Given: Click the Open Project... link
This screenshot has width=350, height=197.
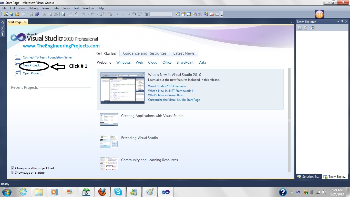Looking at the screenshot, I should (33, 73).
